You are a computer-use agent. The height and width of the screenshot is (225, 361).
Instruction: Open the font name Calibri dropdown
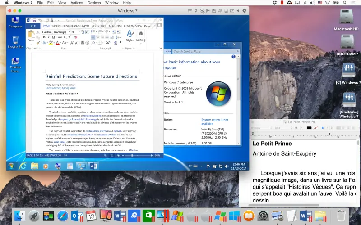[x=69, y=32]
